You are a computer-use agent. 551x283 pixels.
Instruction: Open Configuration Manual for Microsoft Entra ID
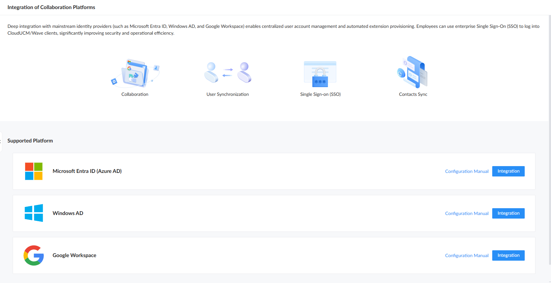pos(467,171)
